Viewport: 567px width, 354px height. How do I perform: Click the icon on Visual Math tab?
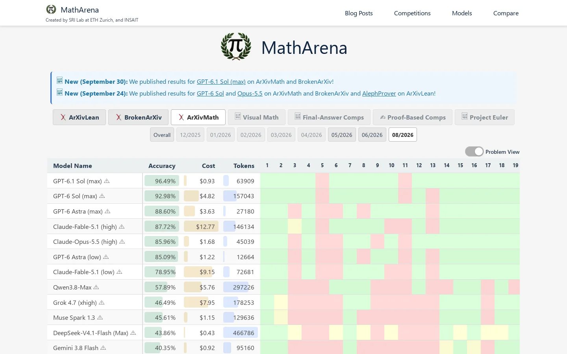[238, 116]
